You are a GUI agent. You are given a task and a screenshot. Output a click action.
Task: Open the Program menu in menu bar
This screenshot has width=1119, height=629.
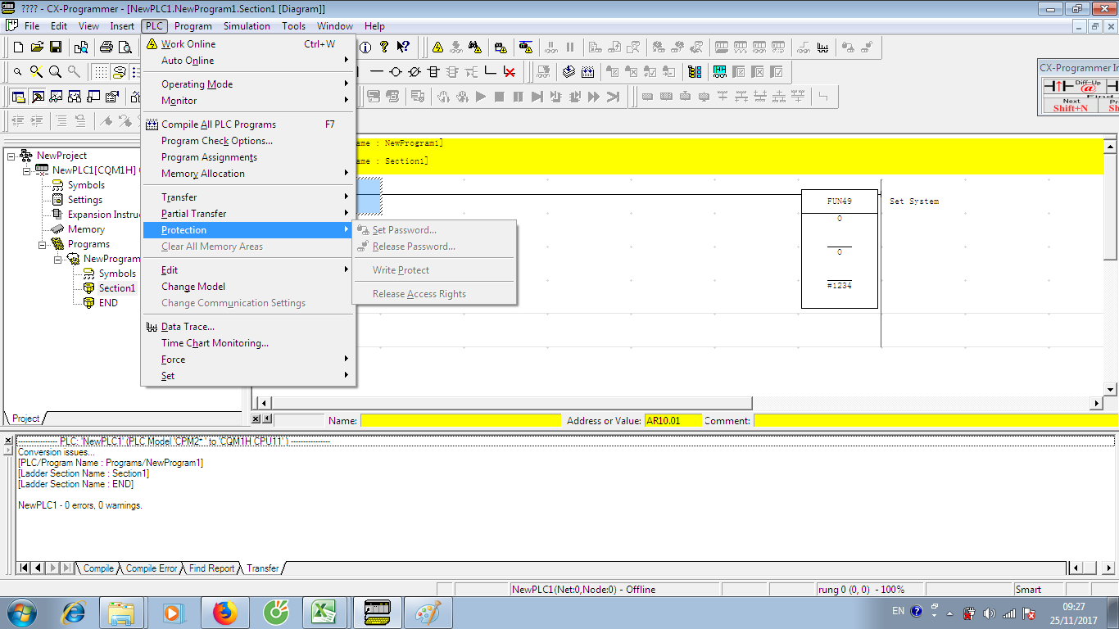[193, 26]
